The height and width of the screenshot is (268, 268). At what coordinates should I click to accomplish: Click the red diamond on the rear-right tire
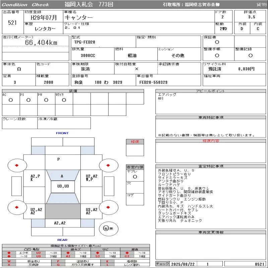click(x=108, y=207)
